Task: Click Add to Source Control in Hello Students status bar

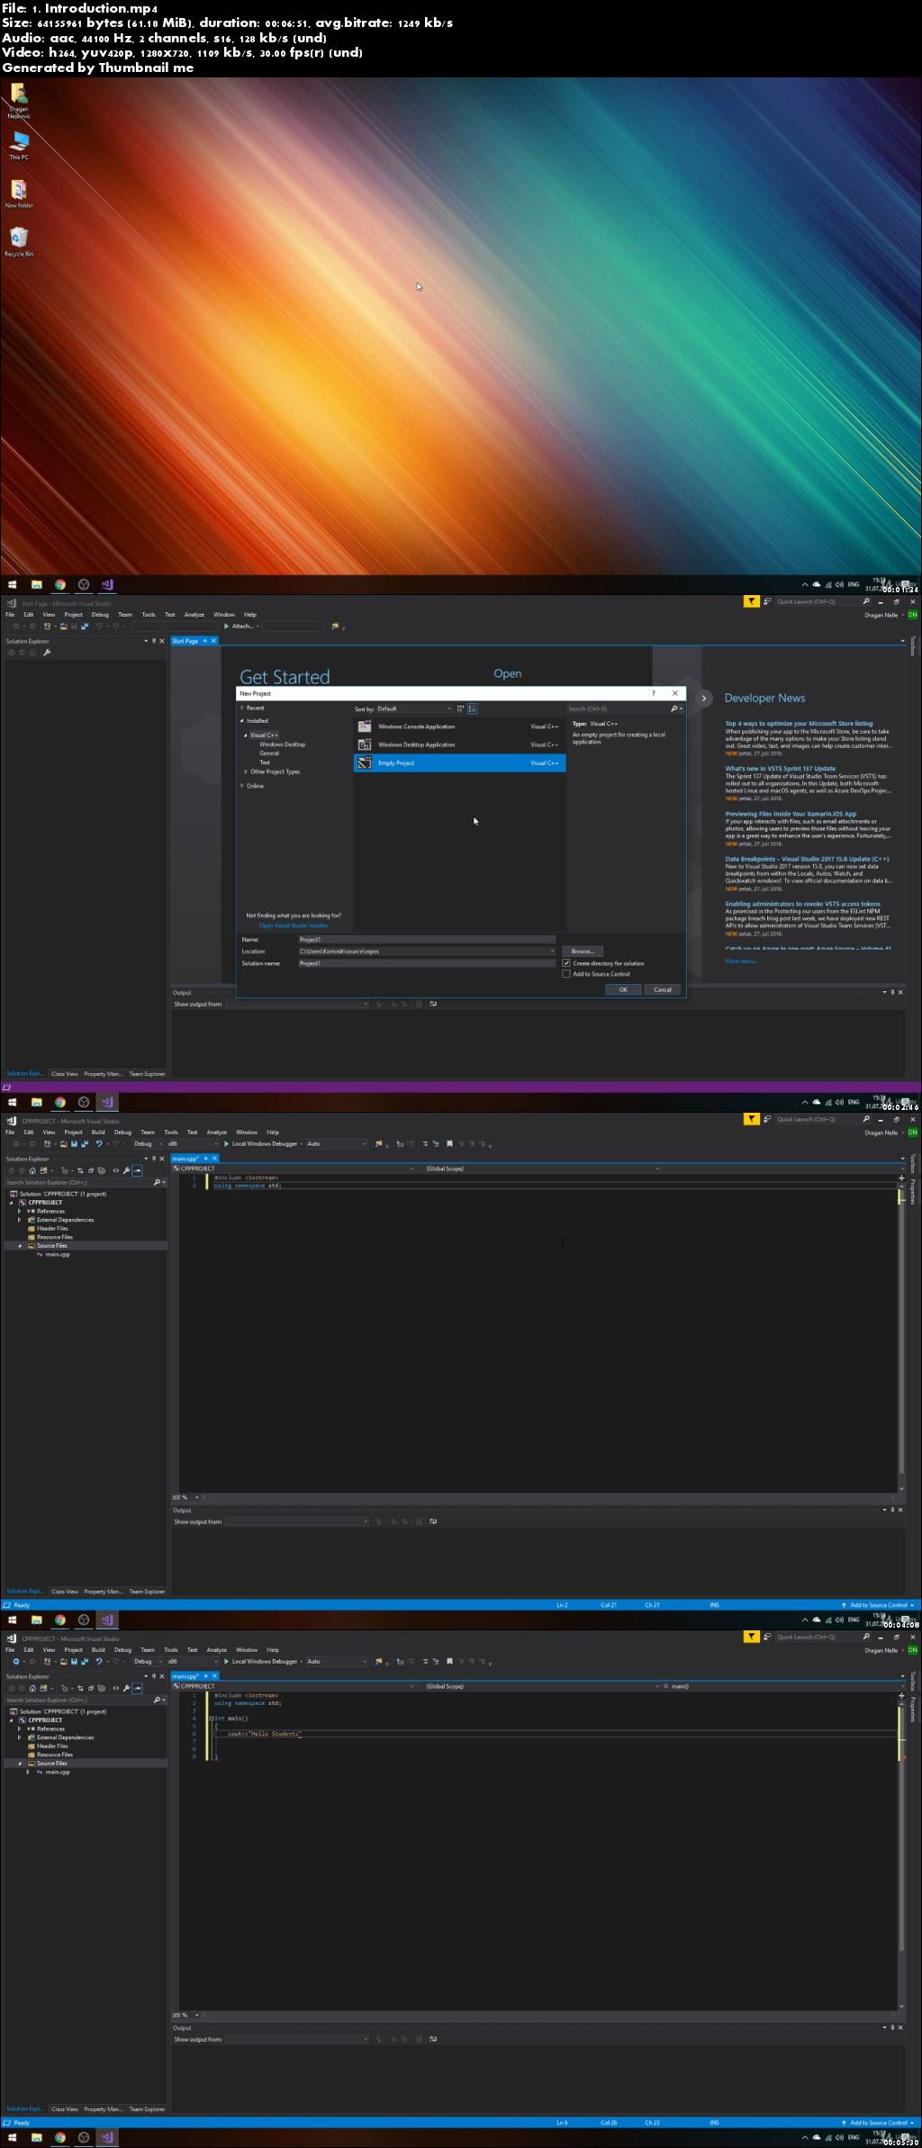Action: [878, 2123]
